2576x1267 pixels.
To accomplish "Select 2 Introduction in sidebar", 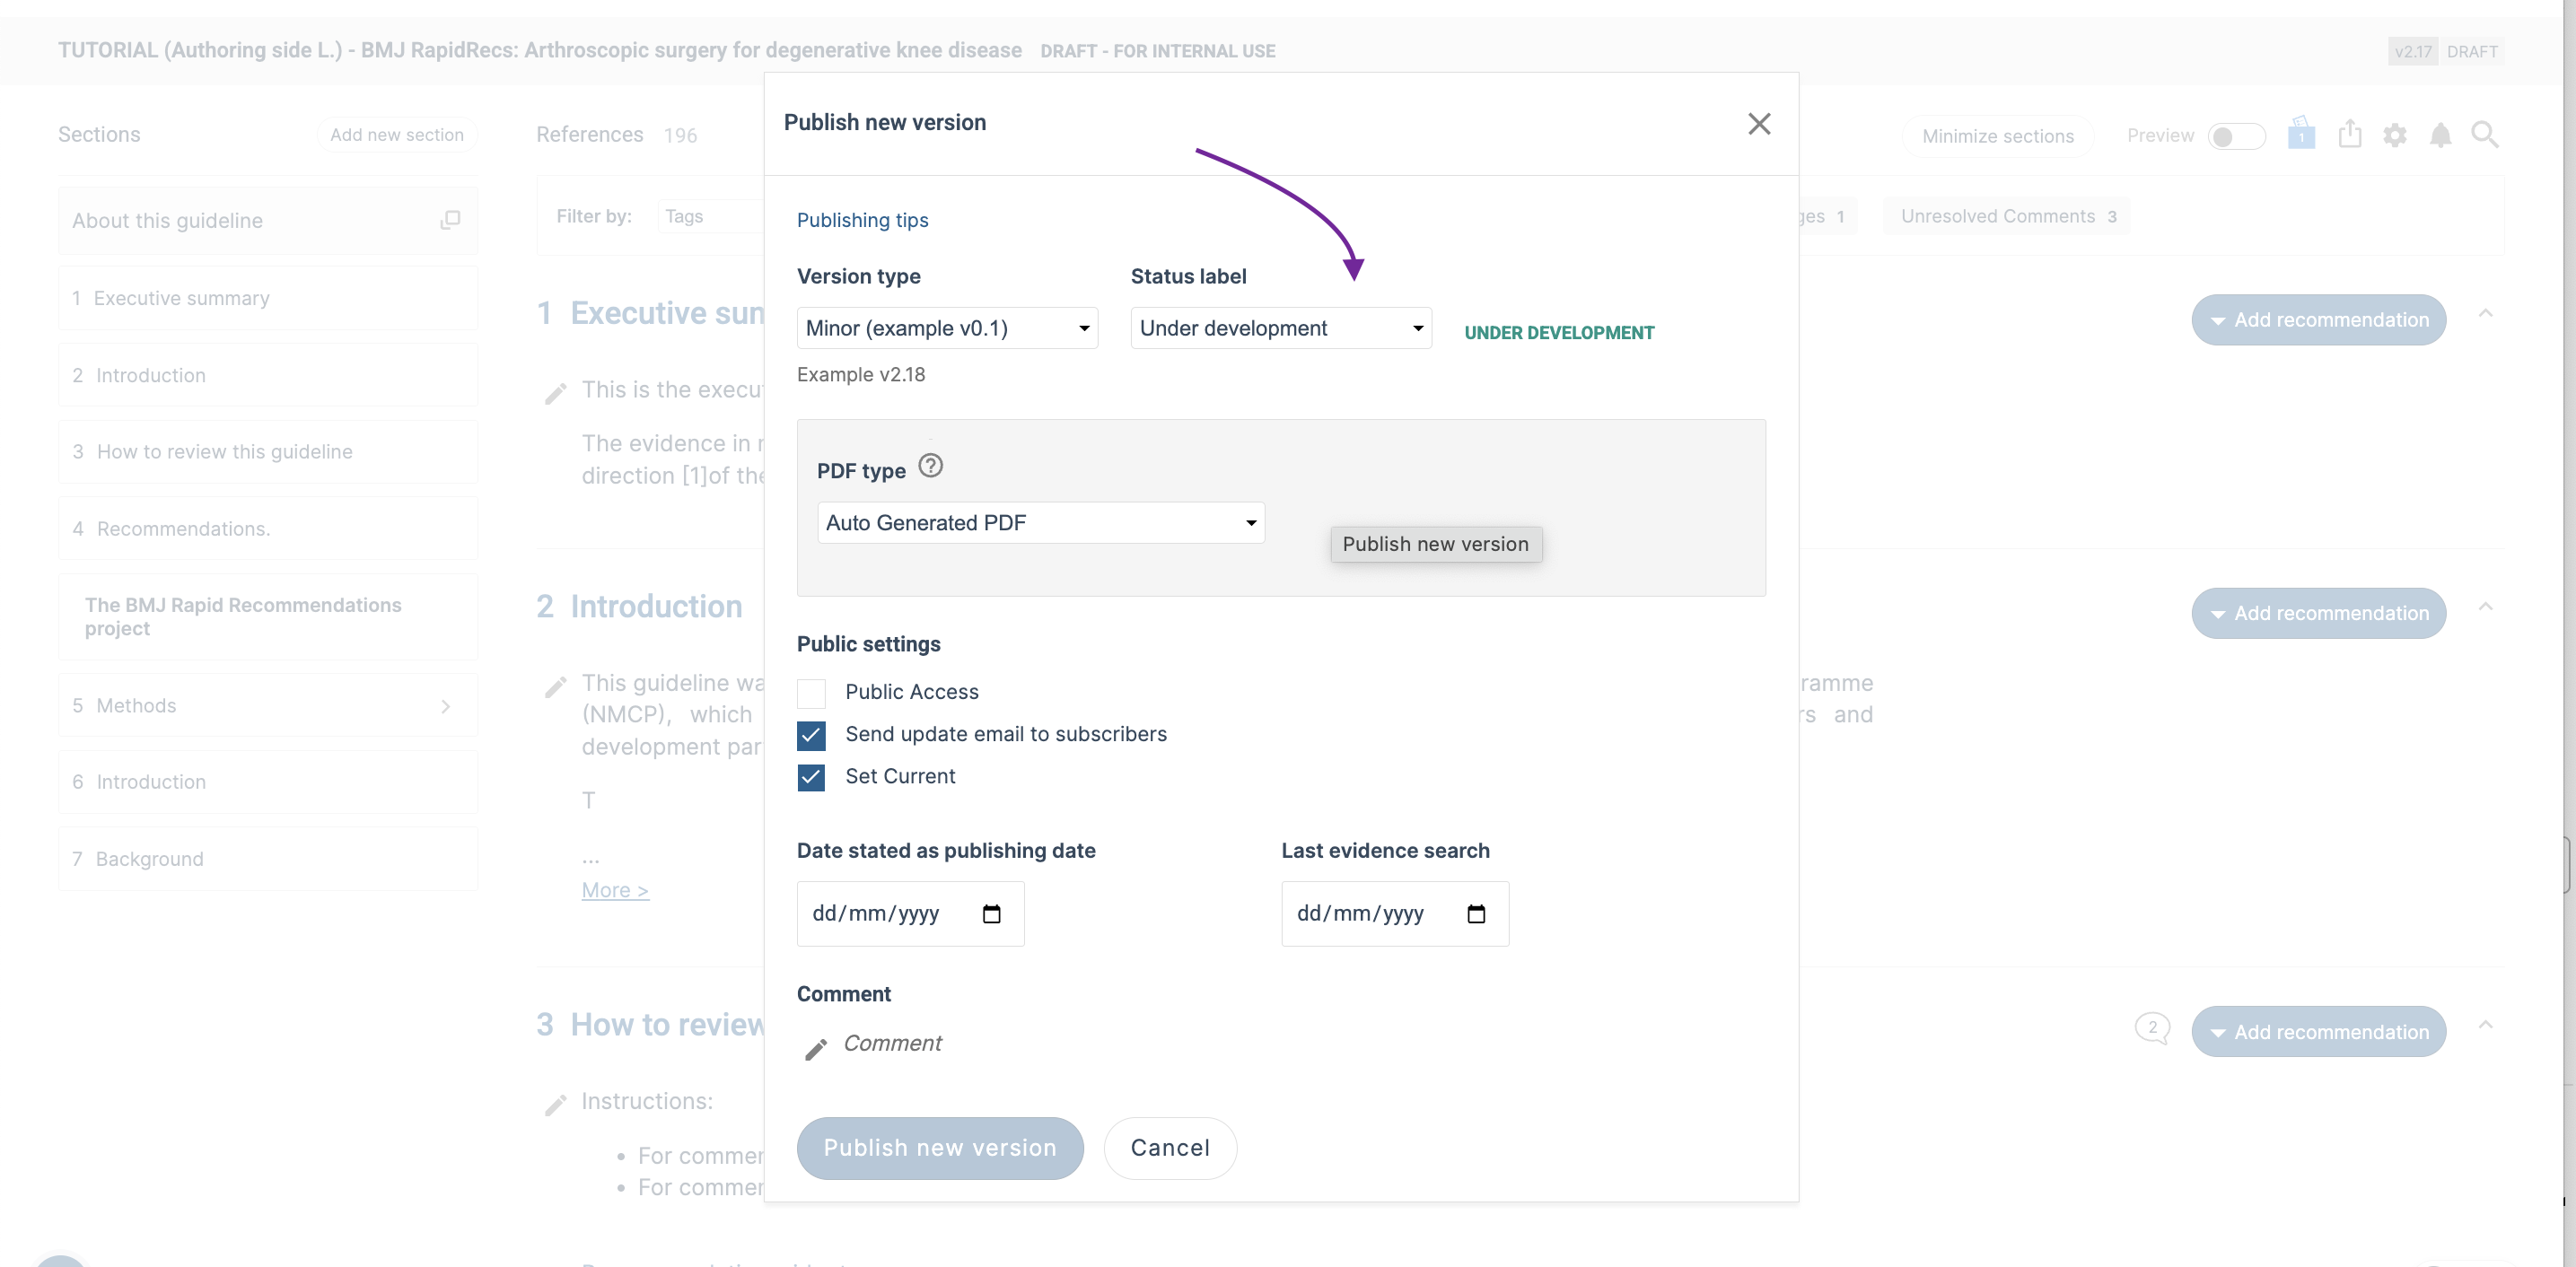I will 267,375.
